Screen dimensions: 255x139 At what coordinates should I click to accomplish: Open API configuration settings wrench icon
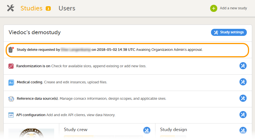243,115
